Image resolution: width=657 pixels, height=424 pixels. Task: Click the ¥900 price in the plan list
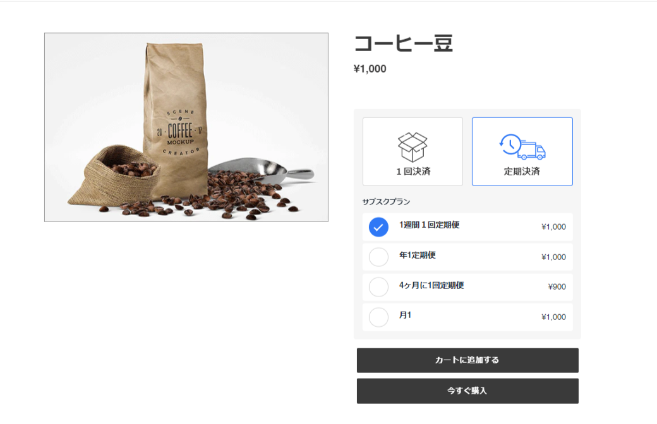pyautogui.click(x=557, y=286)
